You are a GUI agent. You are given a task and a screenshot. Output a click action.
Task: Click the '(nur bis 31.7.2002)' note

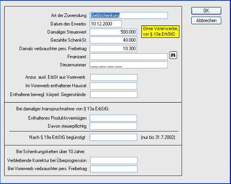(158, 137)
